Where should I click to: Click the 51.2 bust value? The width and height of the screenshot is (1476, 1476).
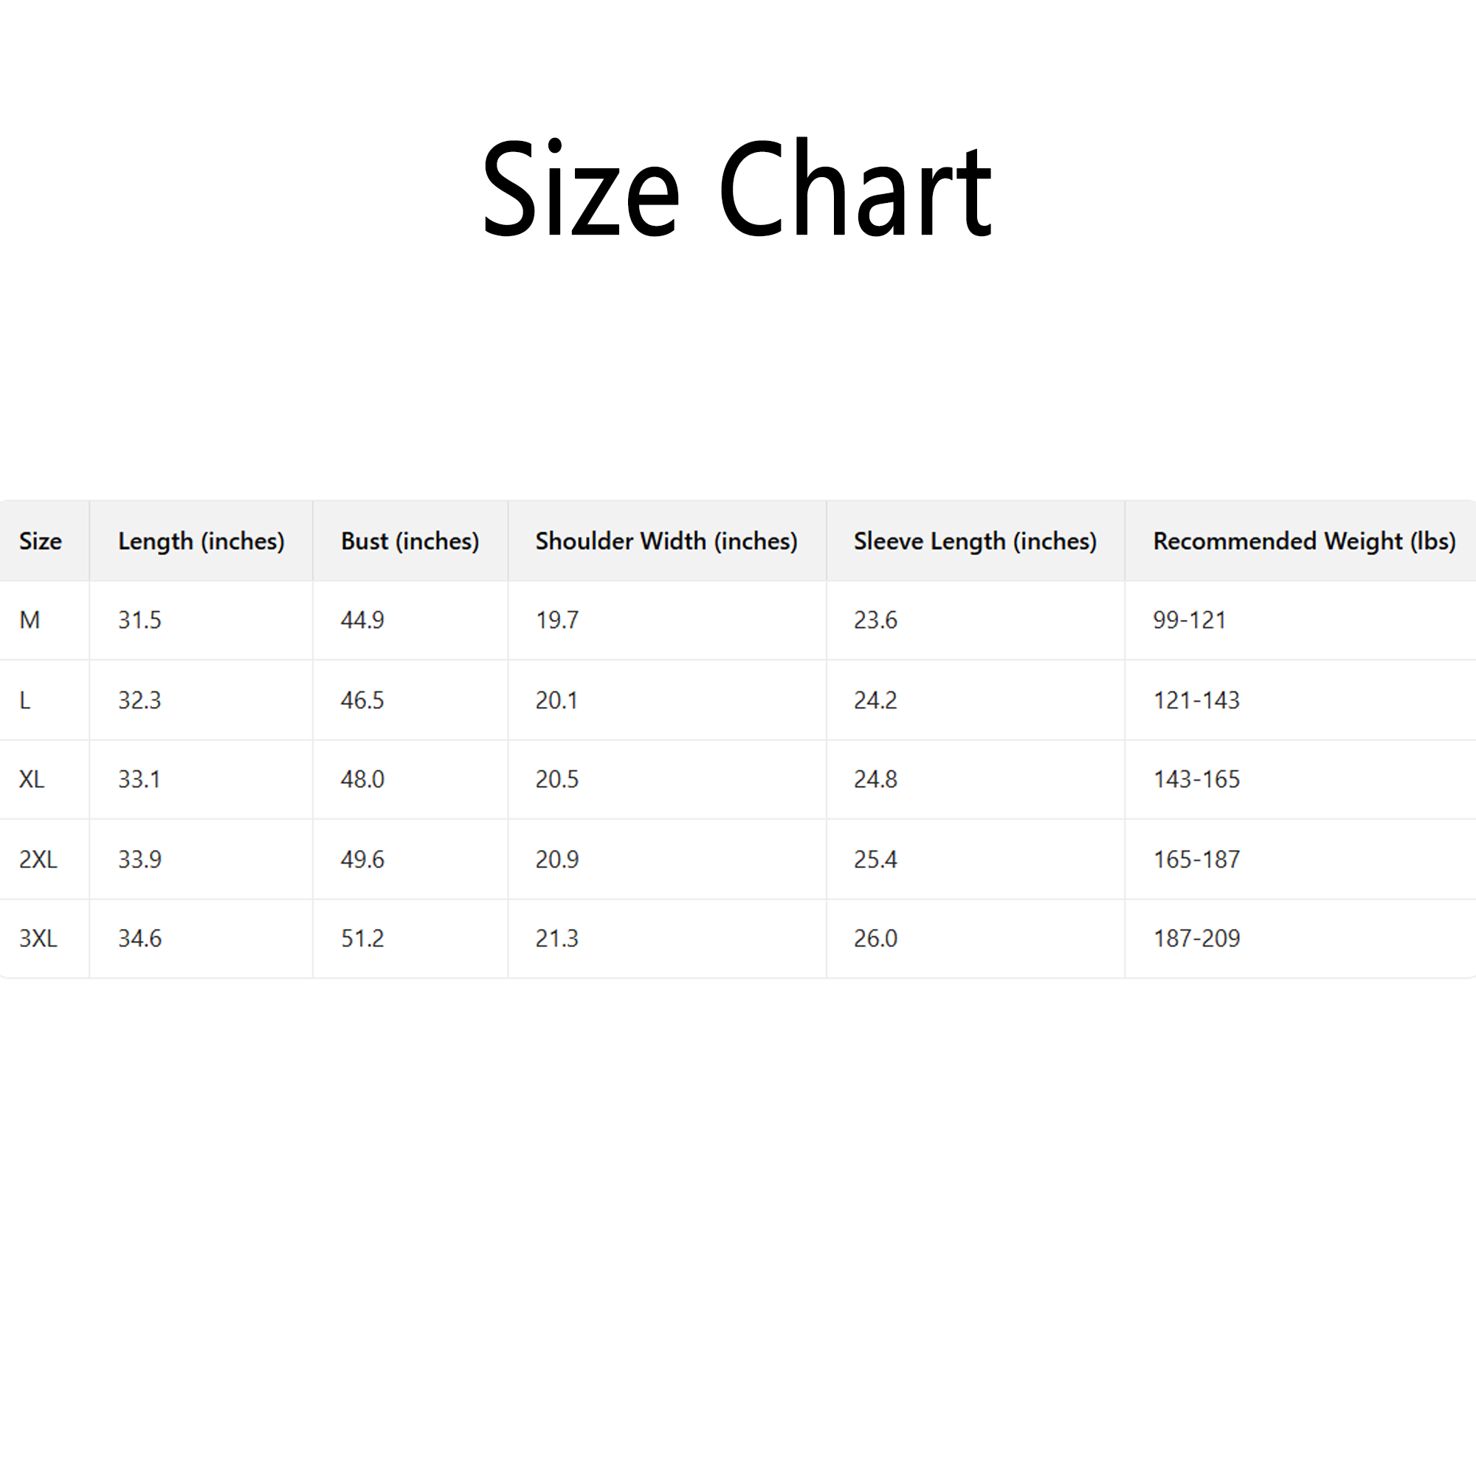click(x=362, y=938)
